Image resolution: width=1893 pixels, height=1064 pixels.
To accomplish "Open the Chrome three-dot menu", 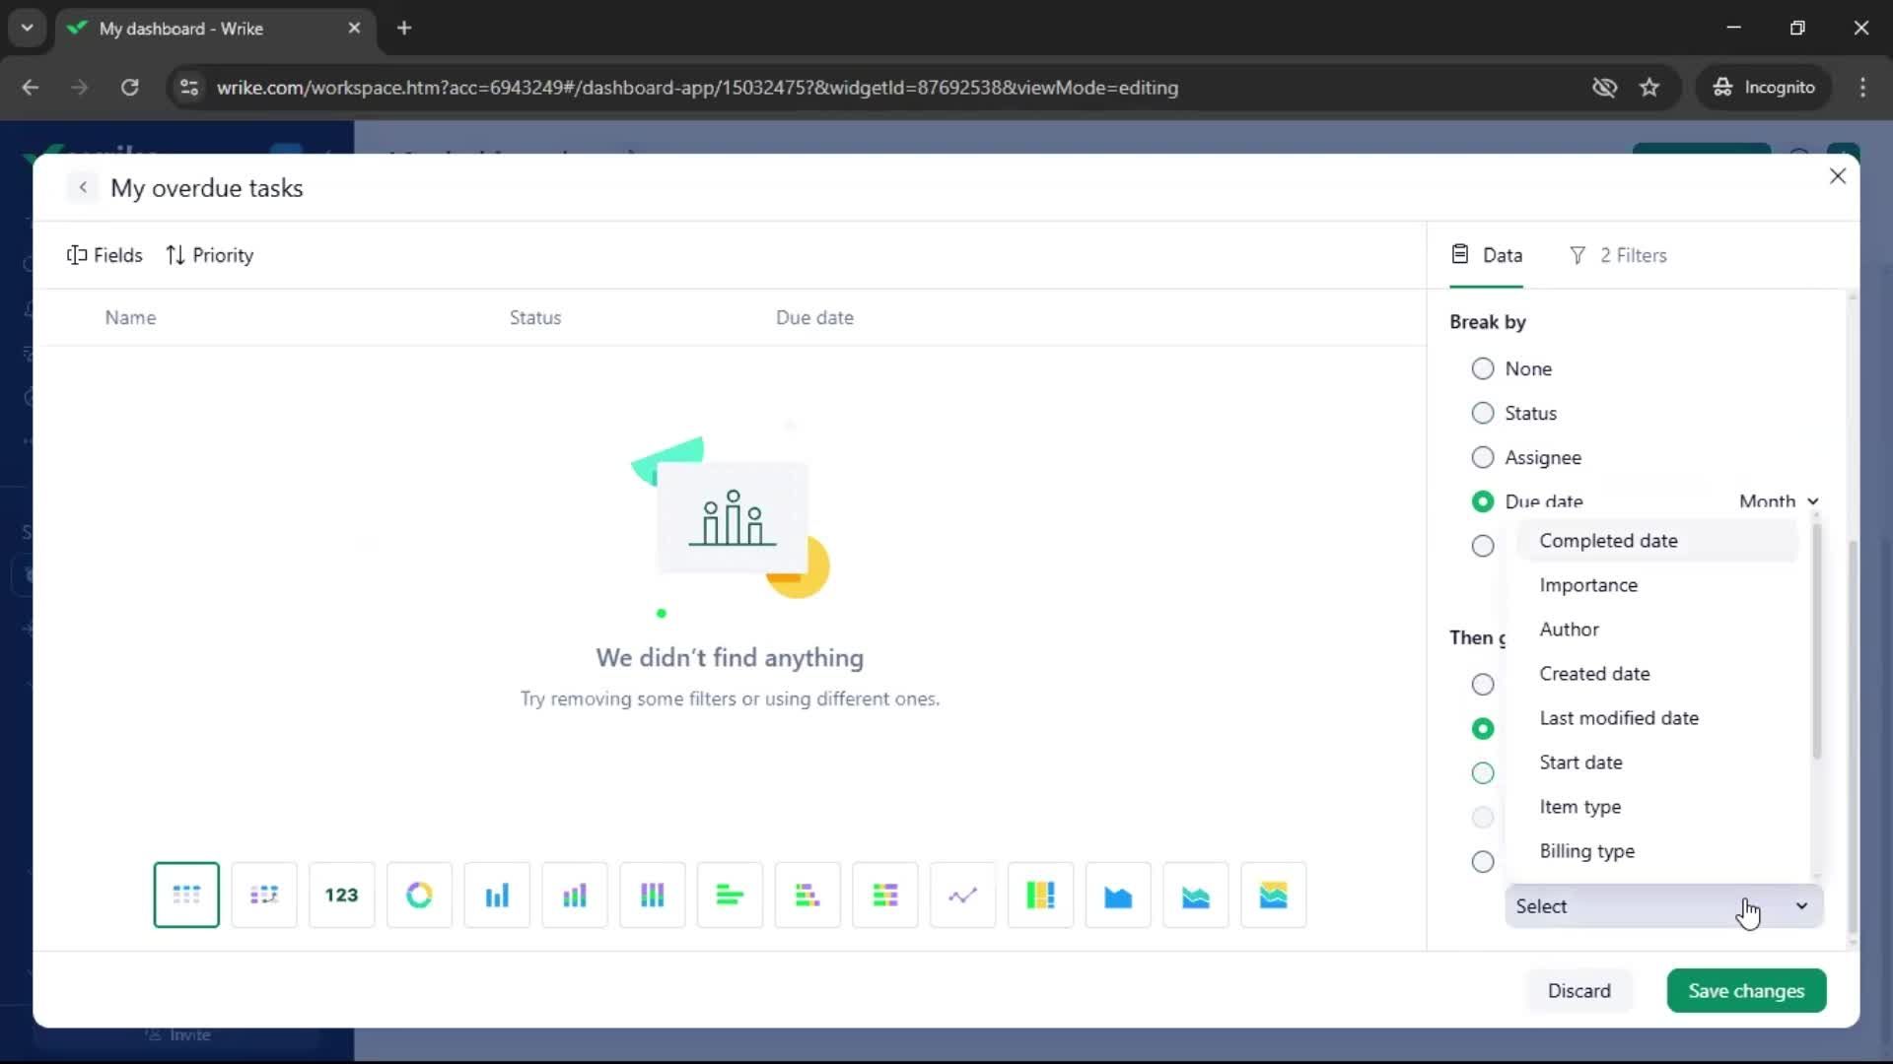I will pyautogui.click(x=1862, y=88).
